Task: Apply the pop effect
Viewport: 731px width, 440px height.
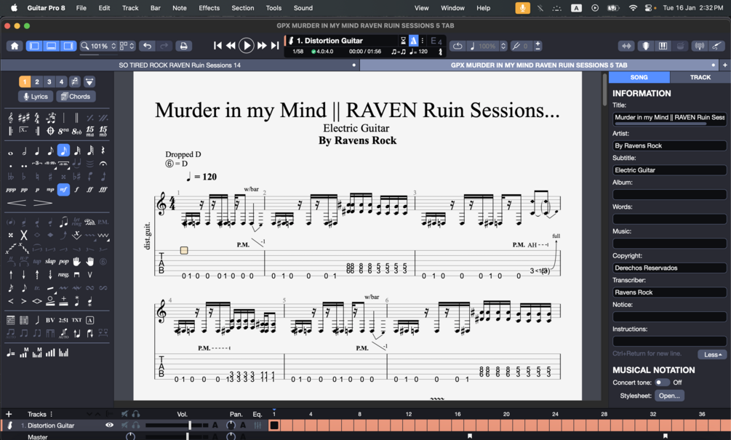Action: tap(64, 262)
